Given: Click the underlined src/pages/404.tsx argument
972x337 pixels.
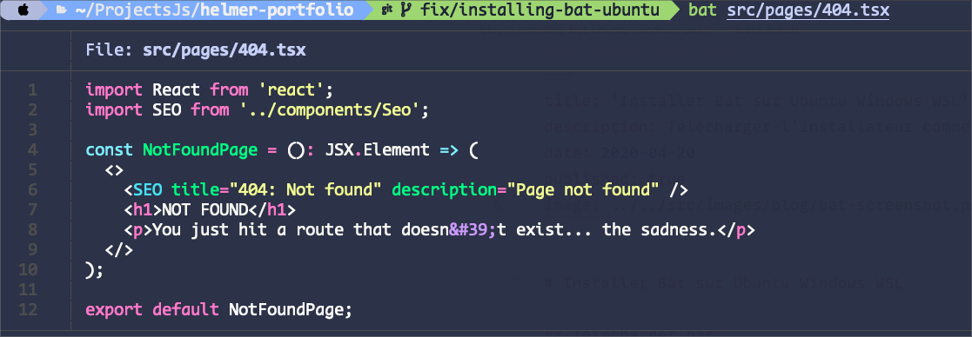Looking at the screenshot, I should point(808,10).
